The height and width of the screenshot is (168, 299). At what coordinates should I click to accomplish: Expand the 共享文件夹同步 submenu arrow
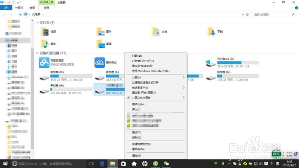click(x=183, y=98)
